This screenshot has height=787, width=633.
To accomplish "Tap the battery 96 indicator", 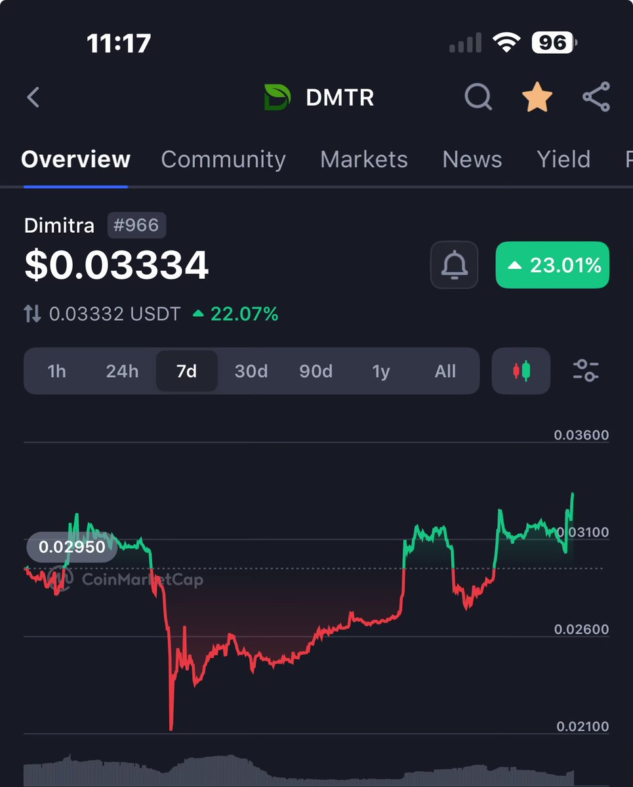I will click(555, 43).
